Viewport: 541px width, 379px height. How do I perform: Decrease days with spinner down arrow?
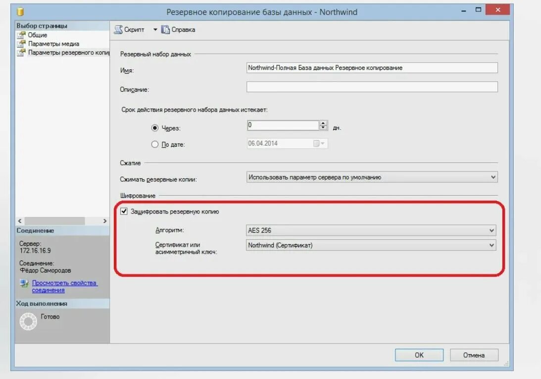pyautogui.click(x=323, y=127)
